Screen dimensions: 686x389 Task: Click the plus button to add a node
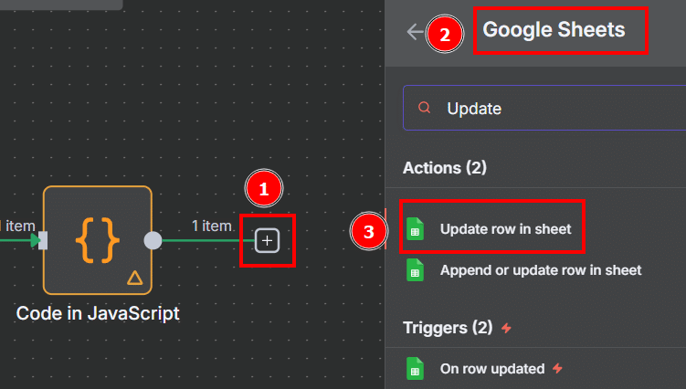coord(267,241)
